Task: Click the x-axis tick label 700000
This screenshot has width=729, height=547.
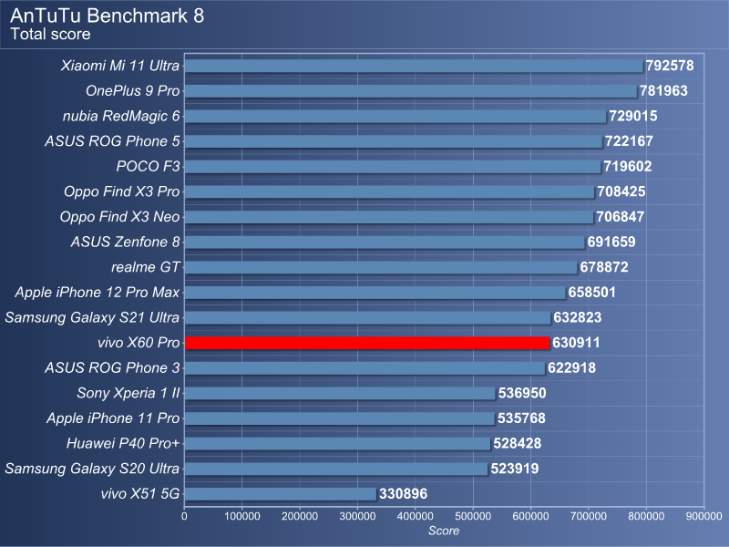Action: point(588,516)
